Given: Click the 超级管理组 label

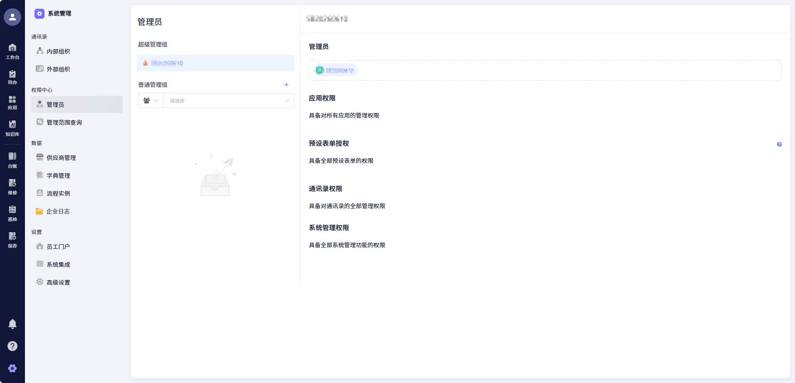Looking at the screenshot, I should pyautogui.click(x=153, y=44).
